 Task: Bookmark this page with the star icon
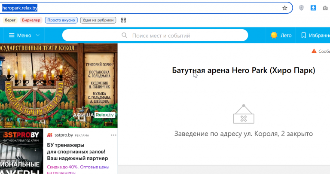click(285, 8)
